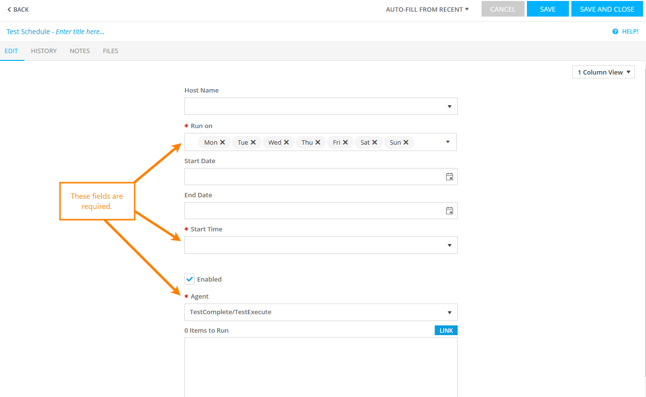Open the End Date calendar picker
The height and width of the screenshot is (397, 646).
click(x=449, y=211)
